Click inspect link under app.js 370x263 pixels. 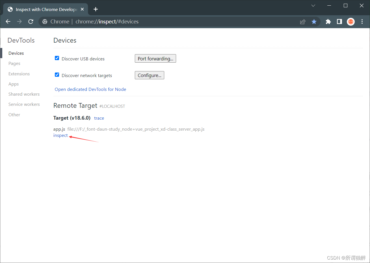pos(60,135)
